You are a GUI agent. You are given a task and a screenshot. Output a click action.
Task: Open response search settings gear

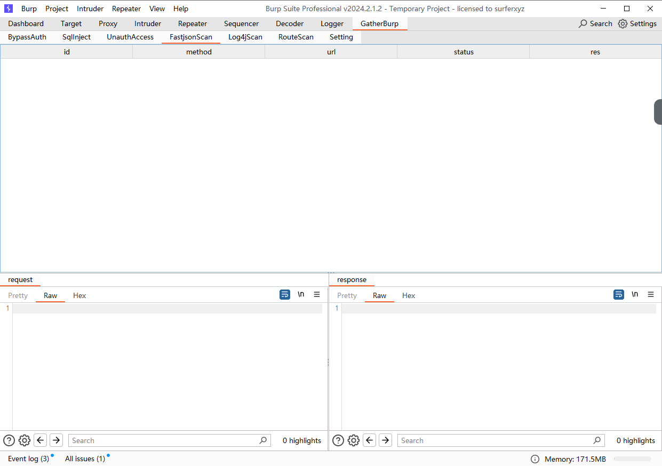click(354, 440)
